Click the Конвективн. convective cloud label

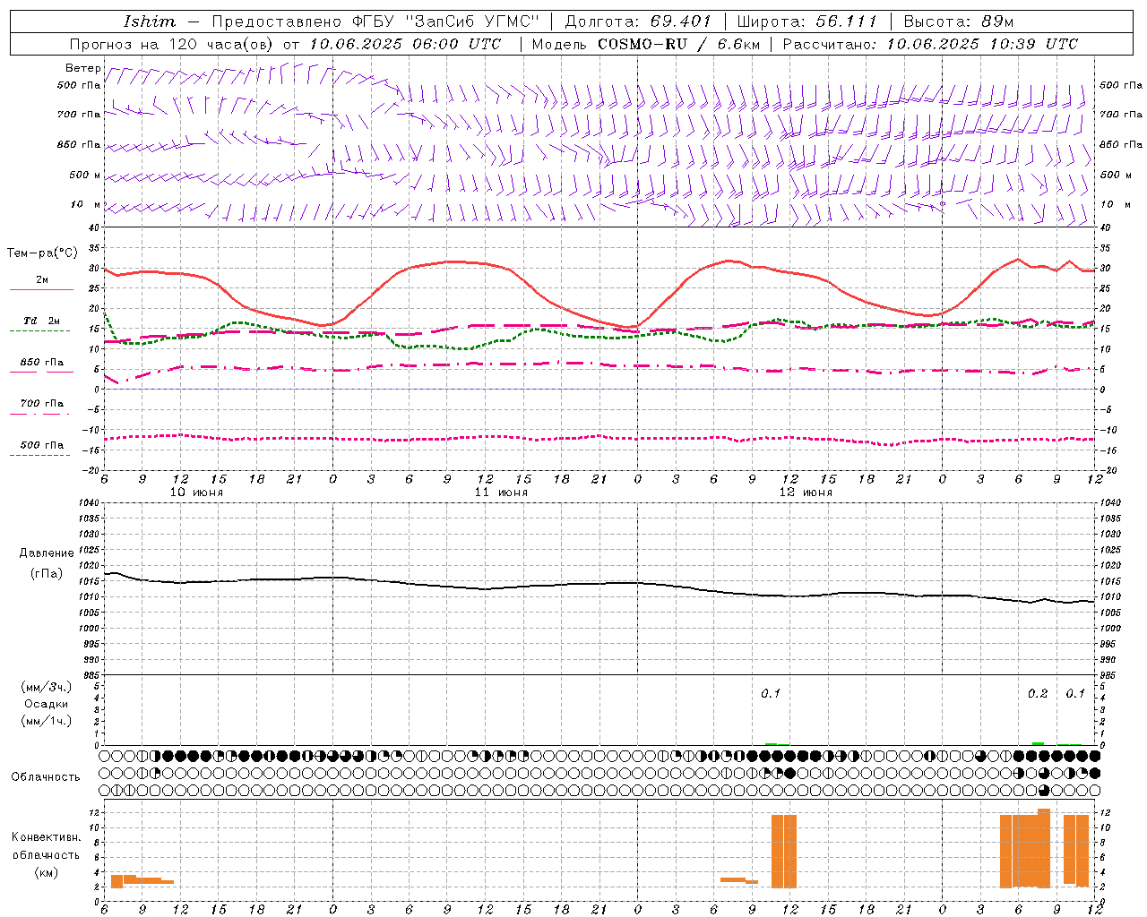pyautogui.click(x=47, y=837)
